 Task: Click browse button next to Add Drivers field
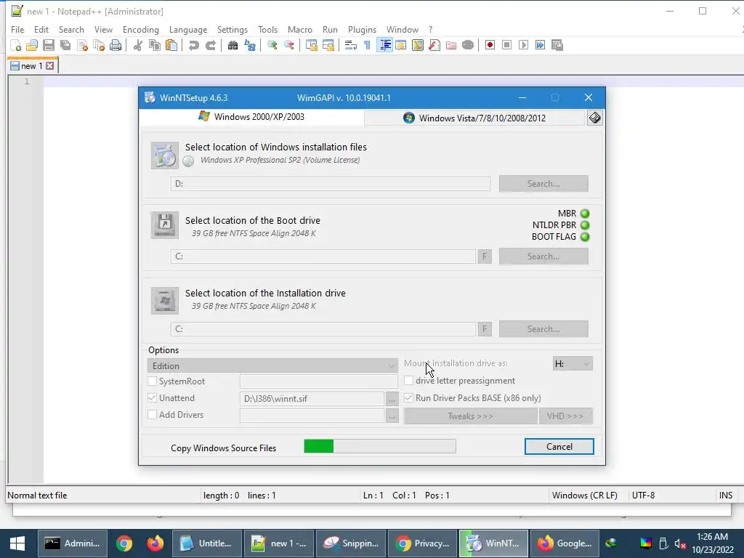point(392,416)
